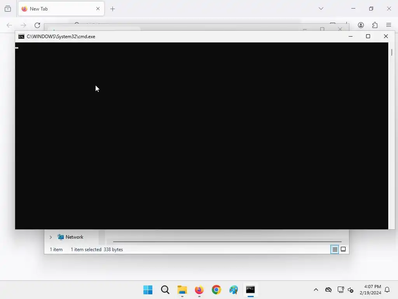This screenshot has height=299, width=398.
Task: Maximize the cmd.exe window
Action: click(368, 36)
